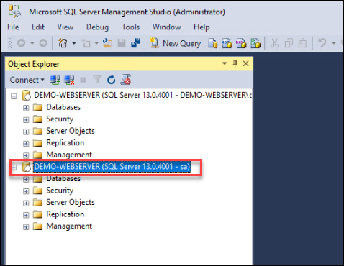Close the Object Explorer panel

point(245,63)
